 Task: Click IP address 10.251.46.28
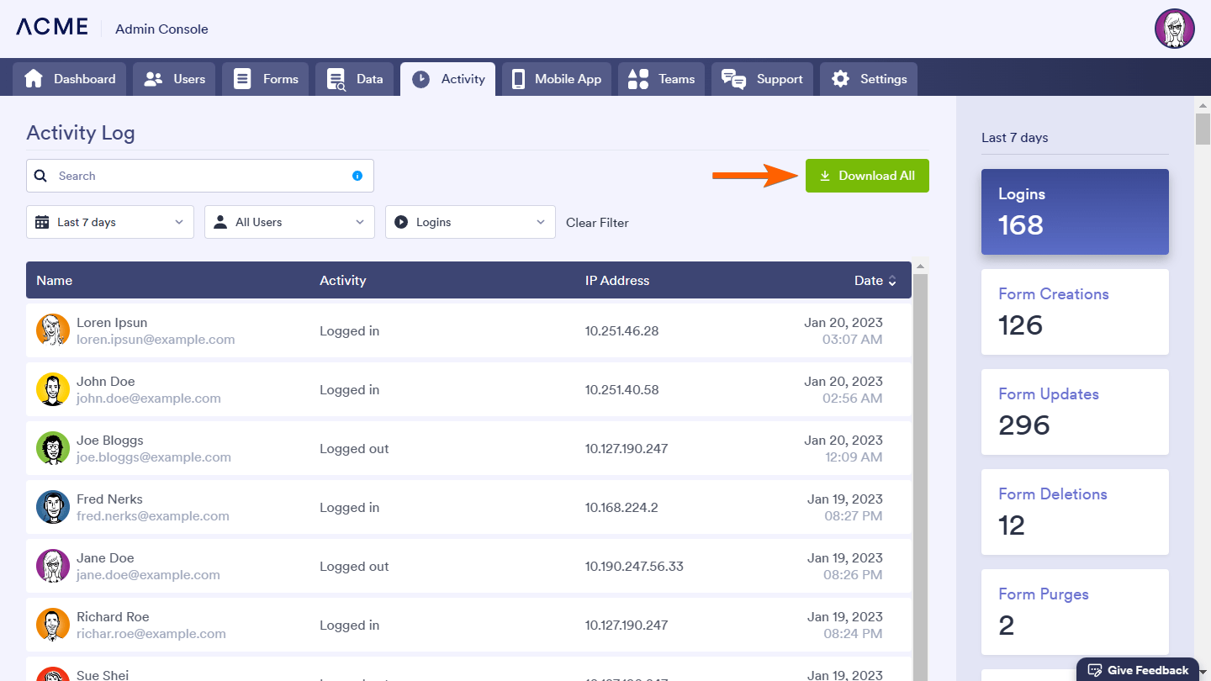coord(622,331)
